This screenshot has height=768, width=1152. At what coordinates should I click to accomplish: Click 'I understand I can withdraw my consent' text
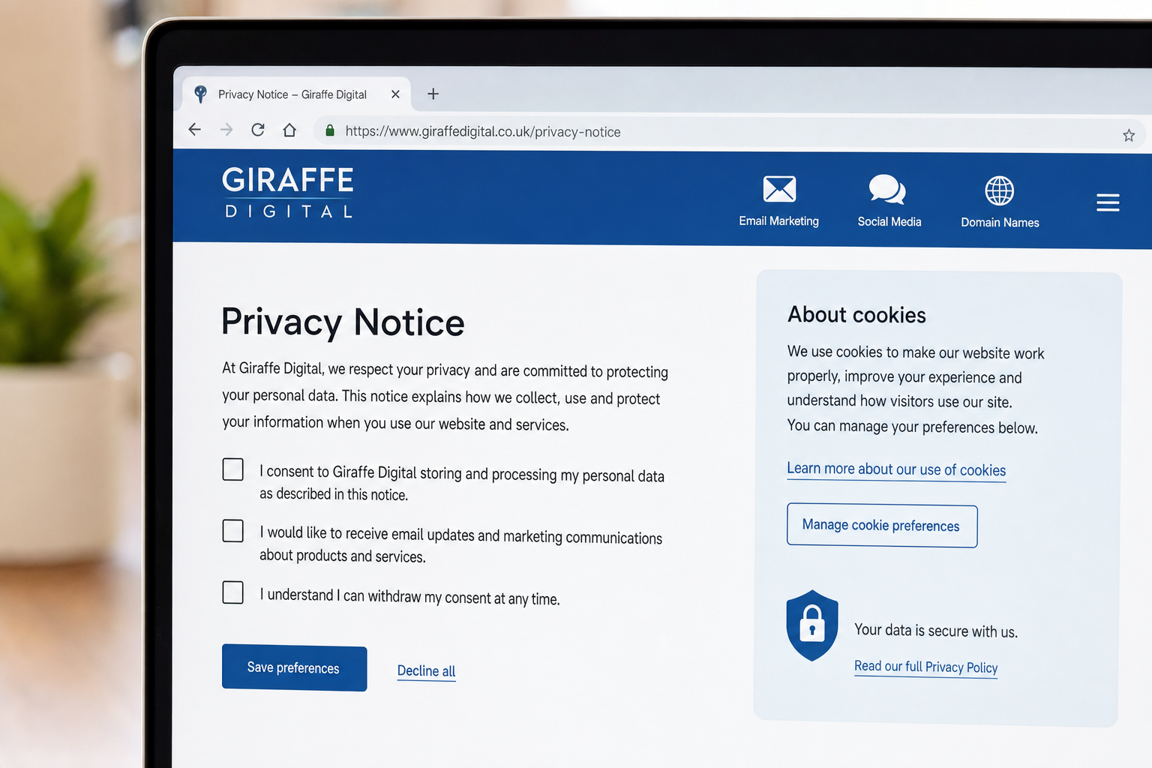[x=409, y=597]
